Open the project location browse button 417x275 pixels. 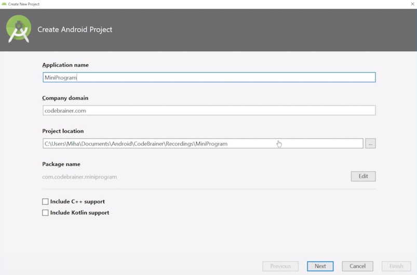click(x=370, y=143)
